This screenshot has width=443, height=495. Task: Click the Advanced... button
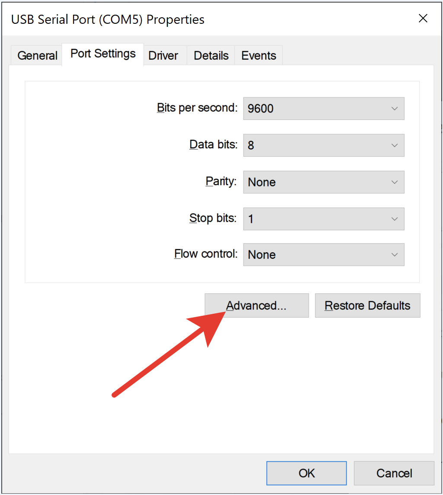coord(257,306)
